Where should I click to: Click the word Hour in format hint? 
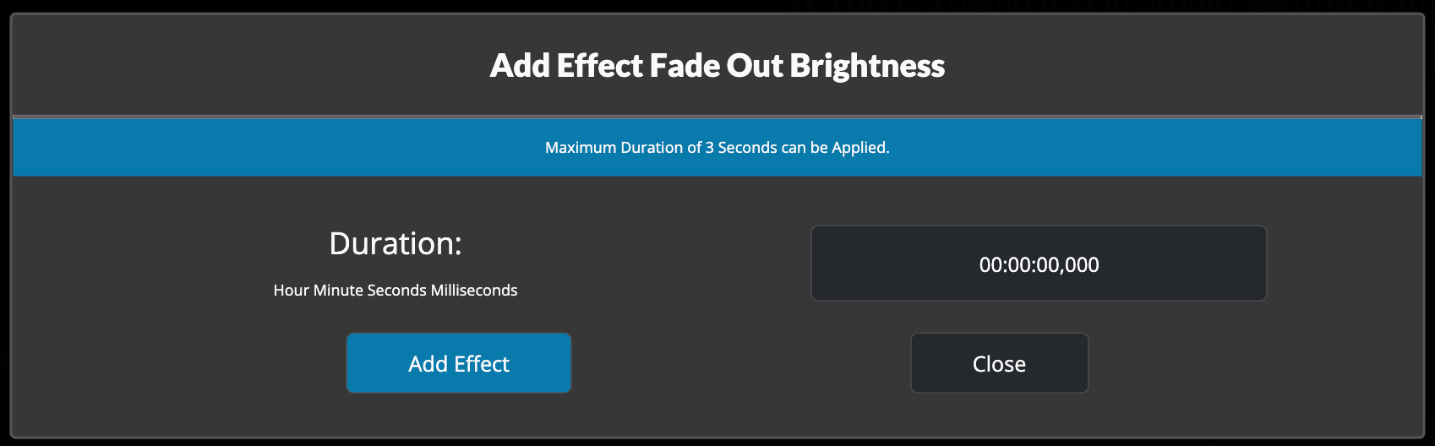[x=292, y=291]
